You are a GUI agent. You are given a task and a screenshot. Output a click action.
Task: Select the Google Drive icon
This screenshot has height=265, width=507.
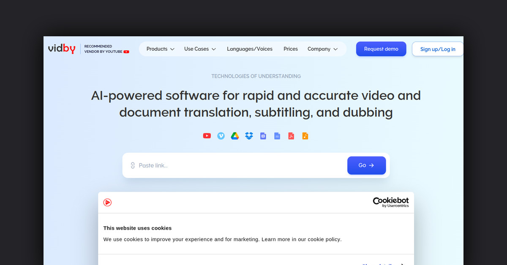point(235,136)
